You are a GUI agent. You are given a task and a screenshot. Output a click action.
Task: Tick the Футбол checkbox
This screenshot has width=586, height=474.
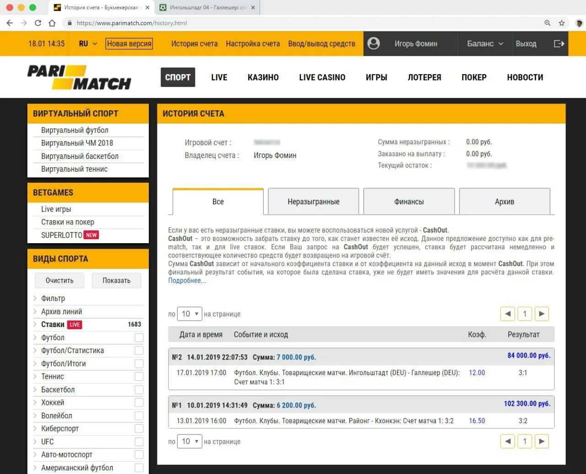point(139,338)
